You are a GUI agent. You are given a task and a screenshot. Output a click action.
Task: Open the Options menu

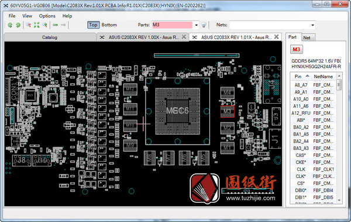[47, 16]
